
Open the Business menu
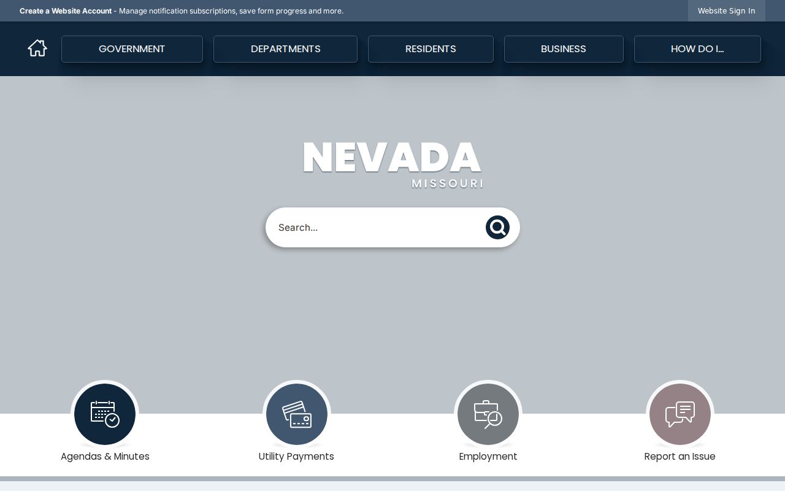pos(564,49)
